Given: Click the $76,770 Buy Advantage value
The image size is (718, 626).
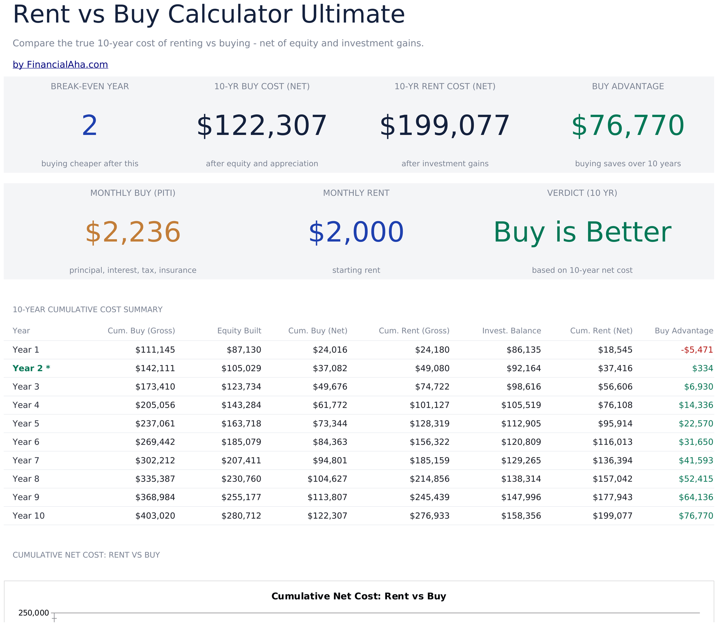Looking at the screenshot, I should (x=628, y=126).
